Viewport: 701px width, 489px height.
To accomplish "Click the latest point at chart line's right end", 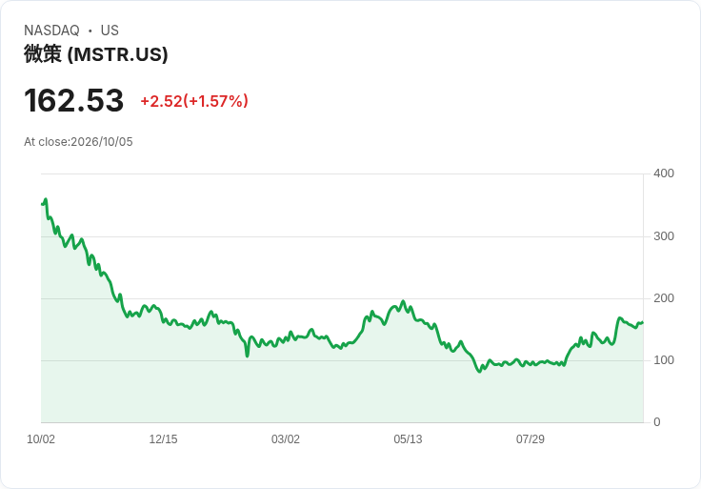I will coord(643,322).
